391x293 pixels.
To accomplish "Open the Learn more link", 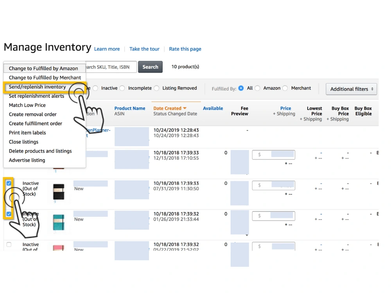I will tap(107, 49).
